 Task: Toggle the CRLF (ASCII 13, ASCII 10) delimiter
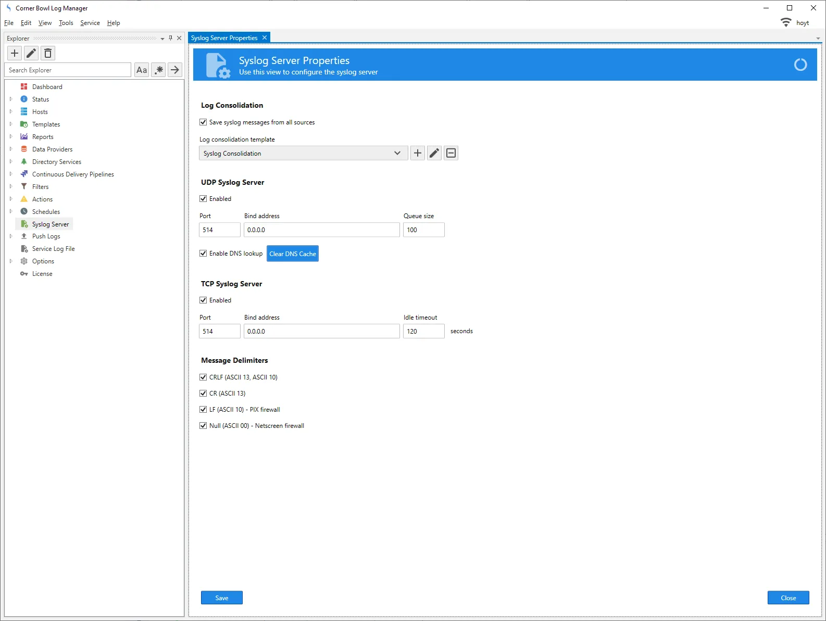(203, 377)
